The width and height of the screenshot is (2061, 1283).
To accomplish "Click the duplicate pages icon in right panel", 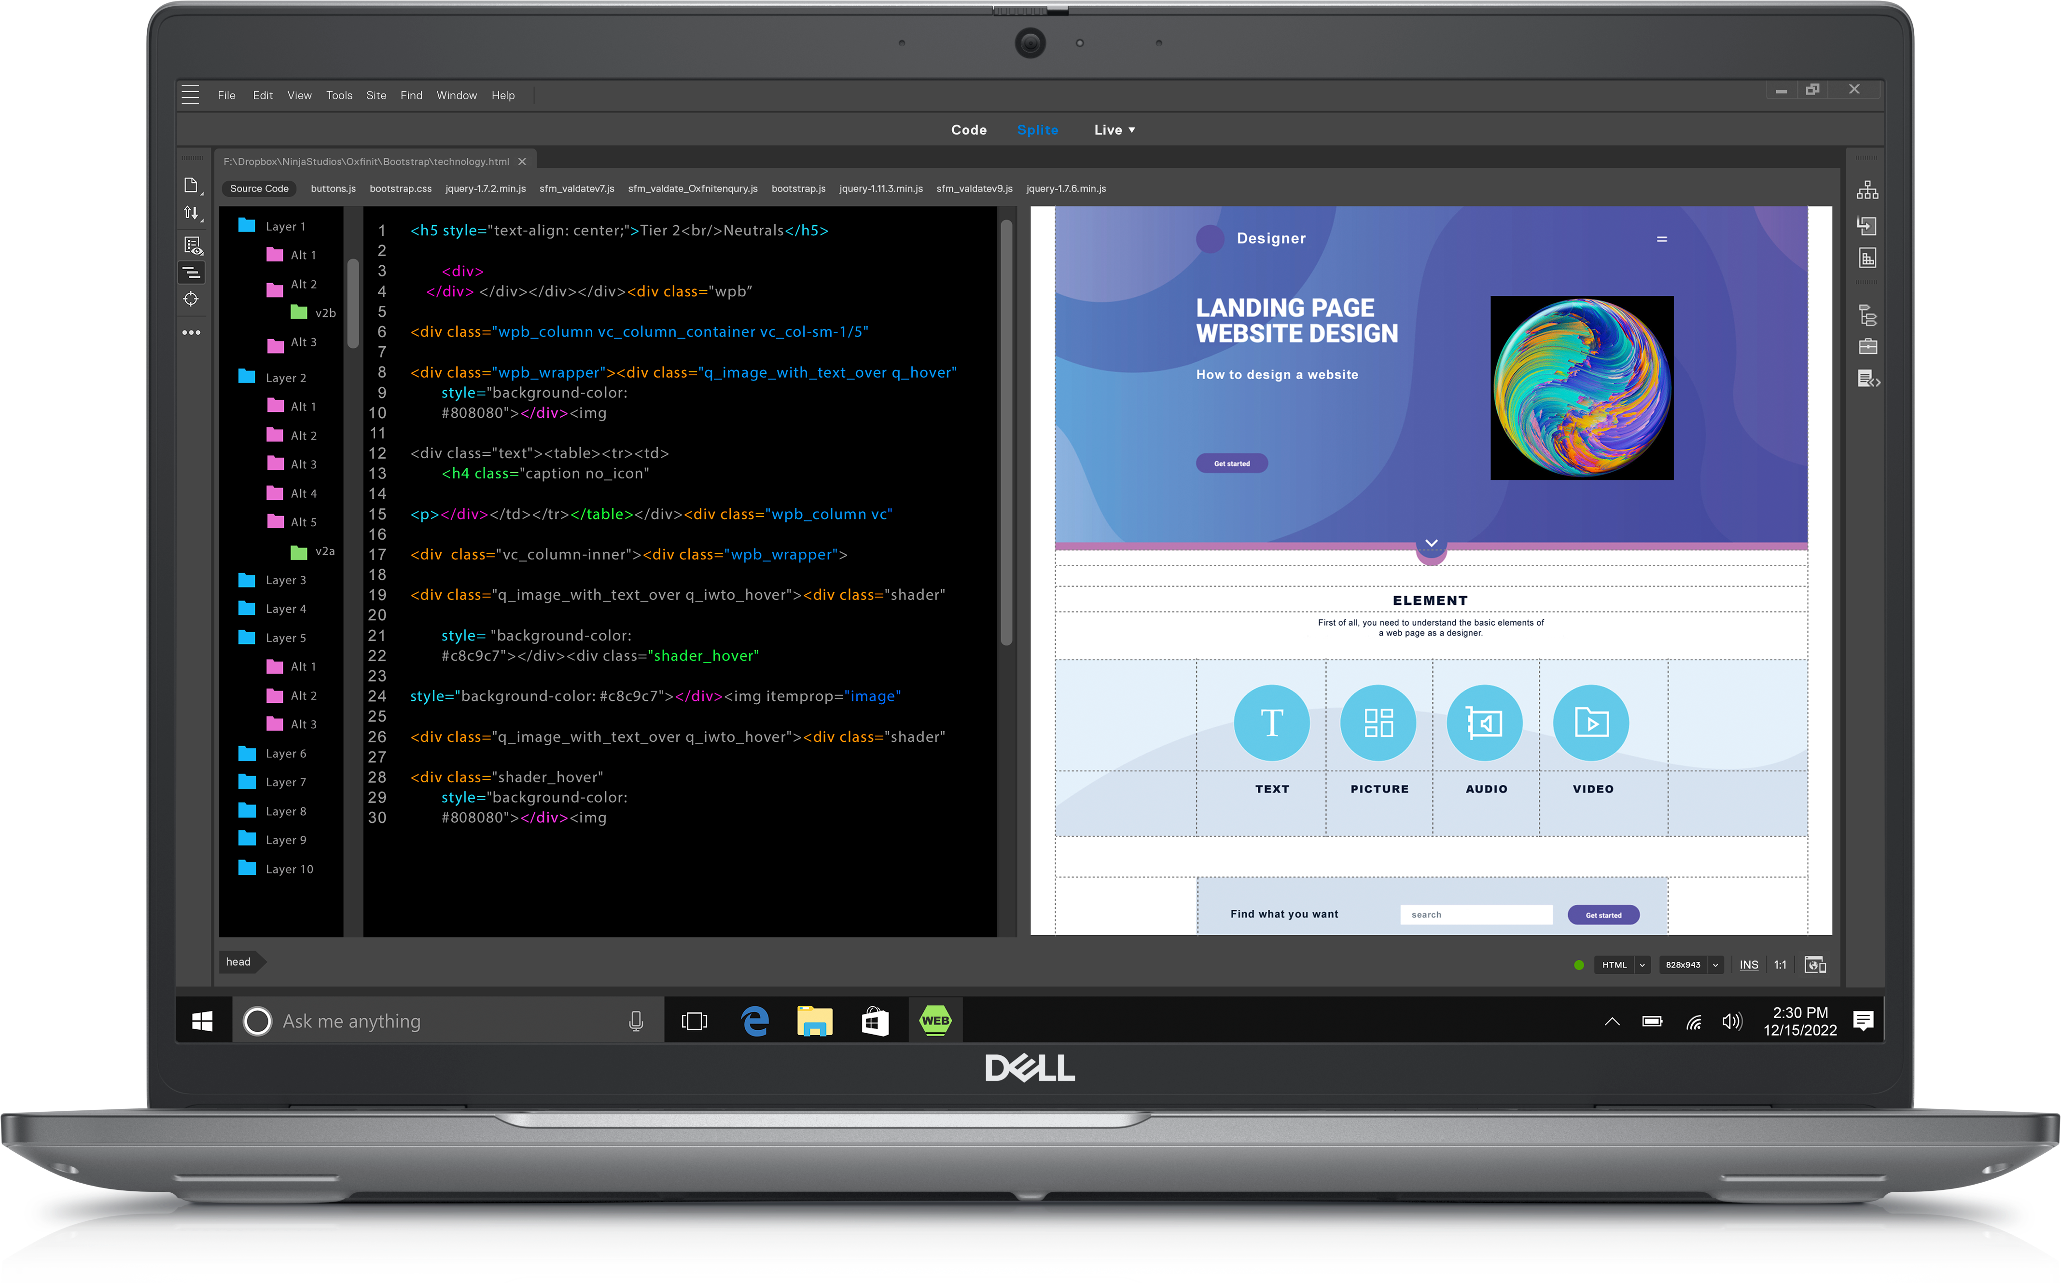I will click(1866, 225).
